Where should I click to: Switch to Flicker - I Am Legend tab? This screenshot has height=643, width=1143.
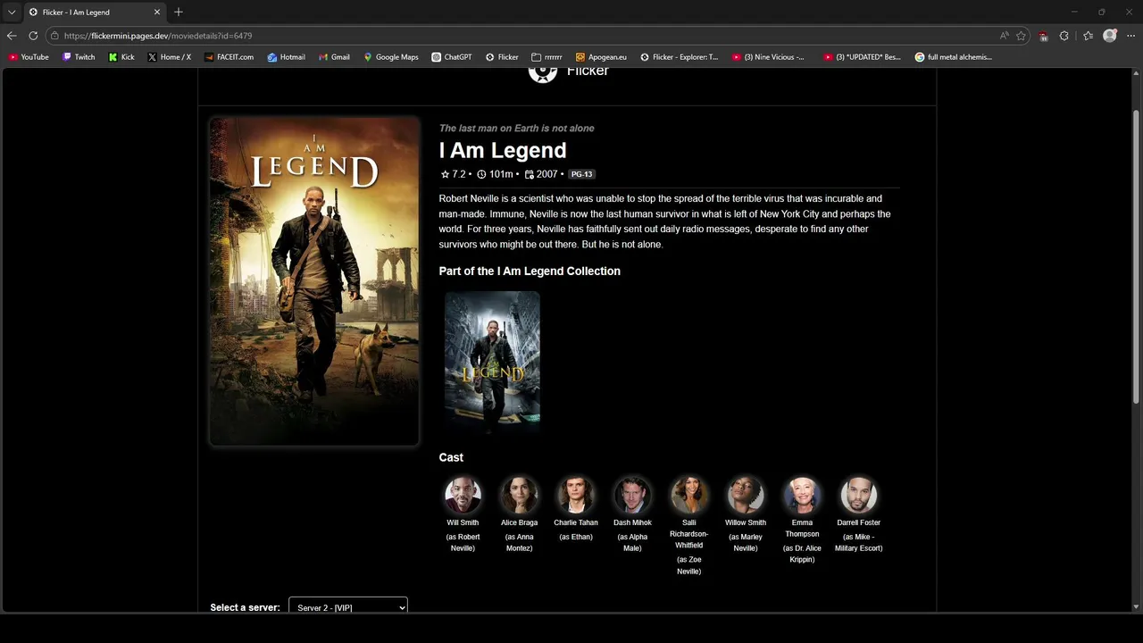[94, 13]
